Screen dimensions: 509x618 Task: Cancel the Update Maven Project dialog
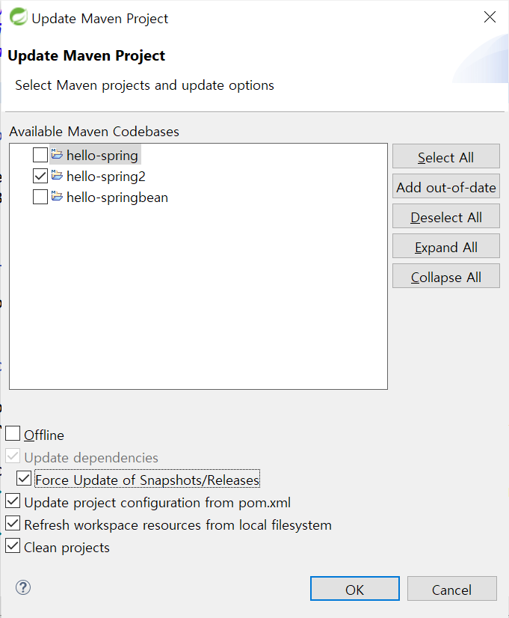point(452,589)
